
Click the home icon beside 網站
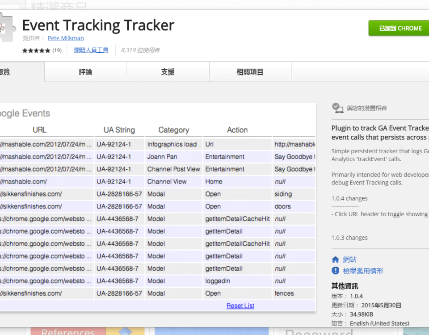click(336, 260)
